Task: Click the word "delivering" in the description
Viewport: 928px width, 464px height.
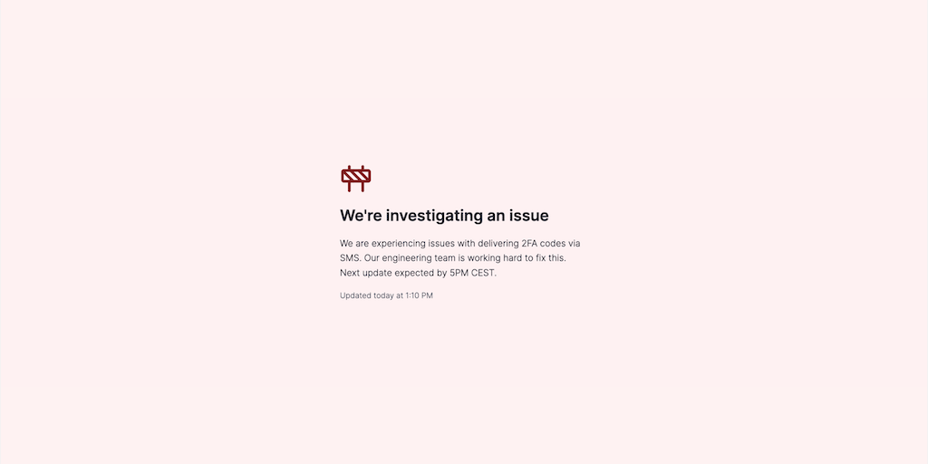Action: tap(498, 243)
